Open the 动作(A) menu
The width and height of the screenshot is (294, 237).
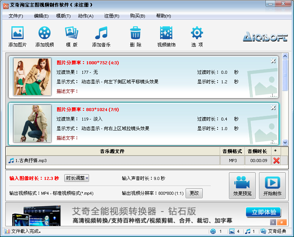pyautogui.click(x=86, y=16)
